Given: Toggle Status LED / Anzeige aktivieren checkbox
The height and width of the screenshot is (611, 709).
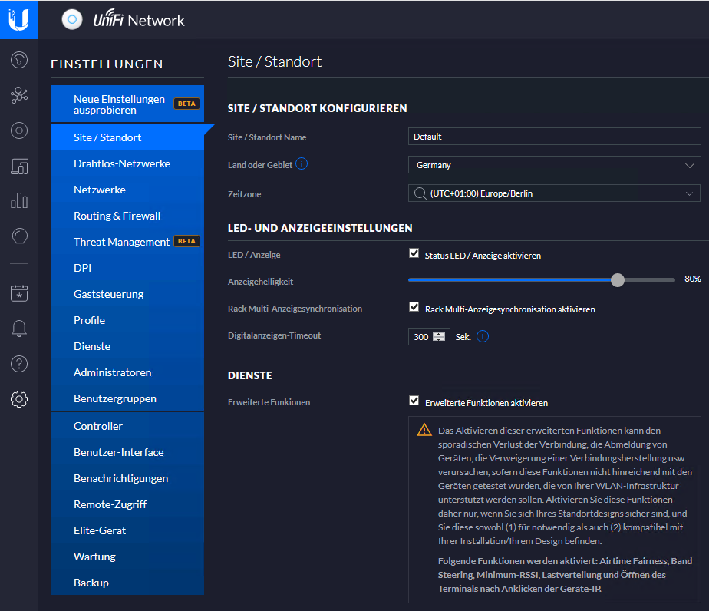Looking at the screenshot, I should click(x=414, y=254).
